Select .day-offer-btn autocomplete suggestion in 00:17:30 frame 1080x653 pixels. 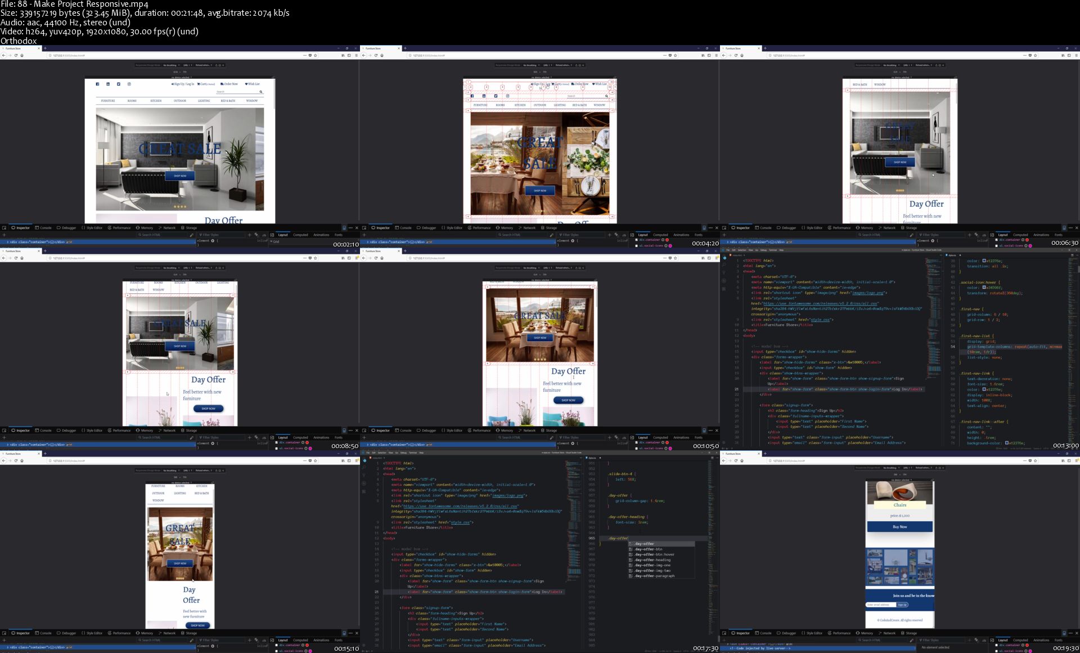point(661,549)
